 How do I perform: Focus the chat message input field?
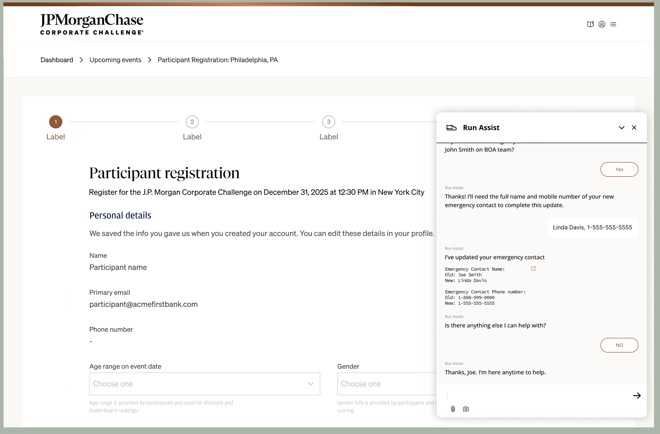tap(537, 396)
